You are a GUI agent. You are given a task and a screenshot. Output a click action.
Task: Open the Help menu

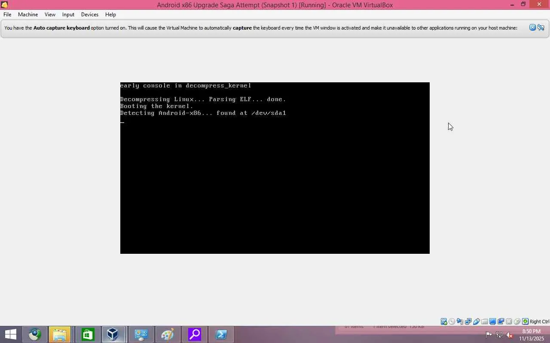pos(110,15)
